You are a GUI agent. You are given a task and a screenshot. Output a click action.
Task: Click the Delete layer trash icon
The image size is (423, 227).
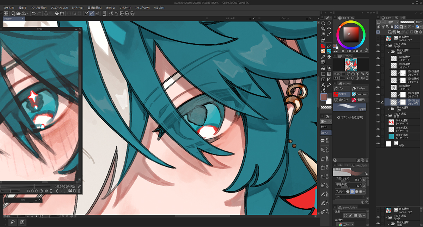point(421,32)
